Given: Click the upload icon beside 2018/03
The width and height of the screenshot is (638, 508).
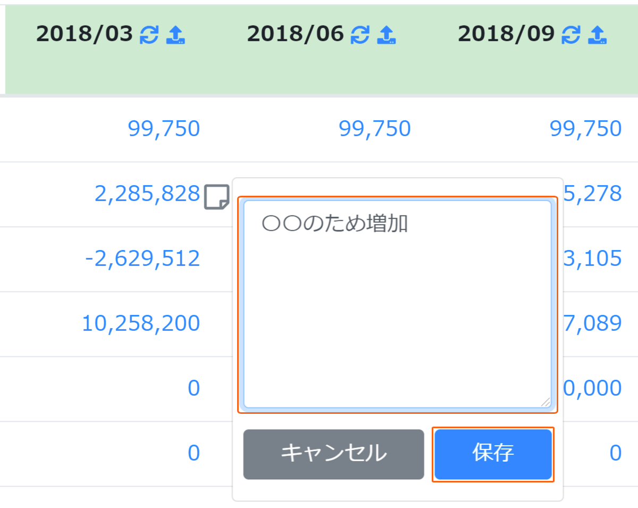Looking at the screenshot, I should point(175,35).
